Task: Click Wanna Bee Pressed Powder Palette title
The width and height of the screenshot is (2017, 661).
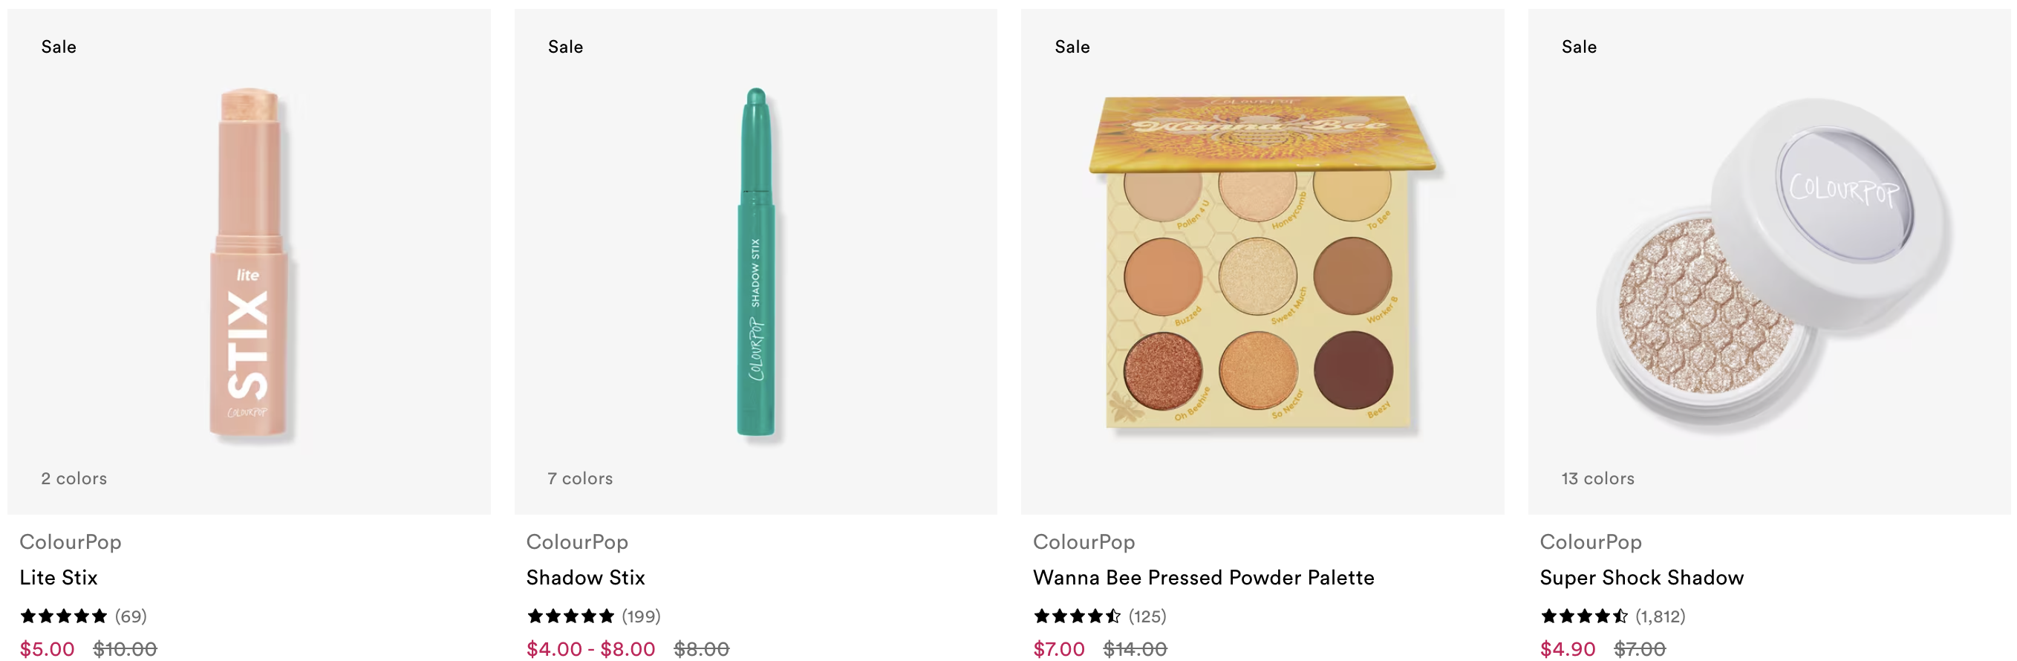Action: [1204, 578]
